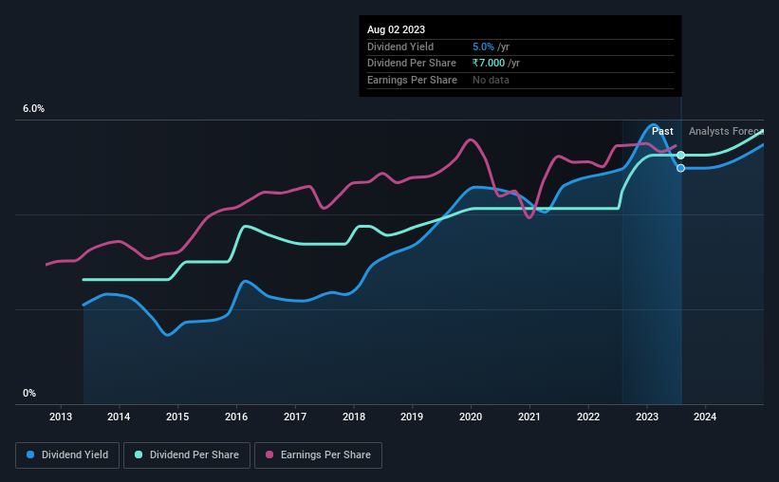
Task: Toggle the Earnings Per Share legend button
Action: [x=318, y=455]
